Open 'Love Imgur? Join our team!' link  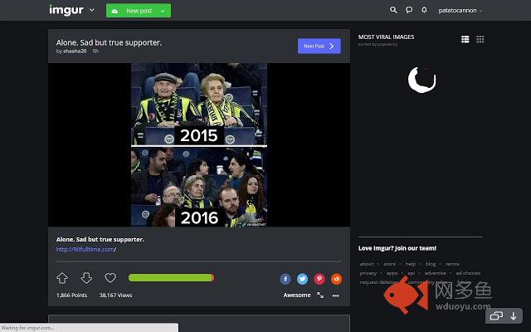click(397, 248)
